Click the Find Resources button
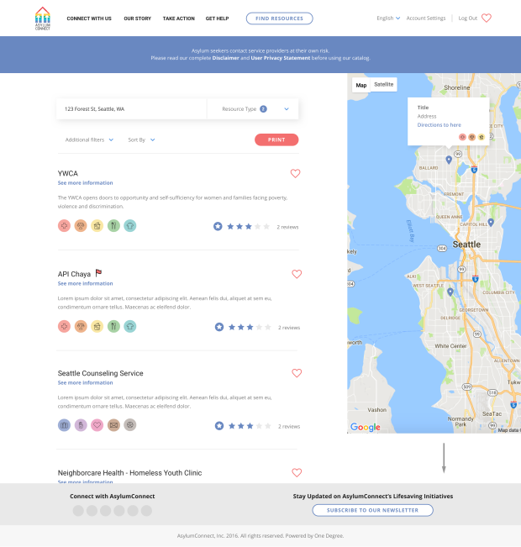521x547 pixels. tap(279, 18)
